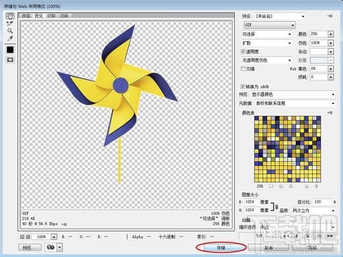The height and width of the screenshot is (257, 343).
Task: Open browser preview icon button
Action: (x=51, y=247)
